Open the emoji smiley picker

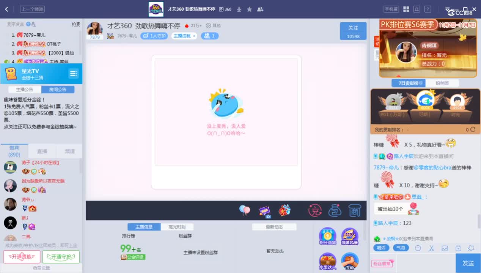418,248
